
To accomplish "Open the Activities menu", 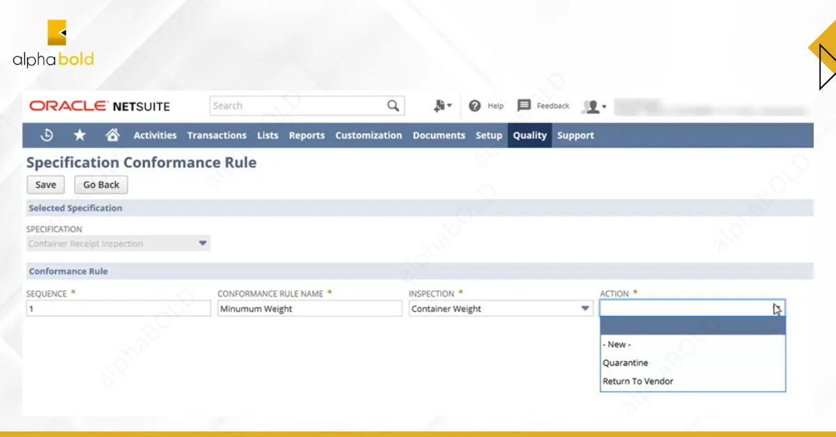I will (155, 136).
